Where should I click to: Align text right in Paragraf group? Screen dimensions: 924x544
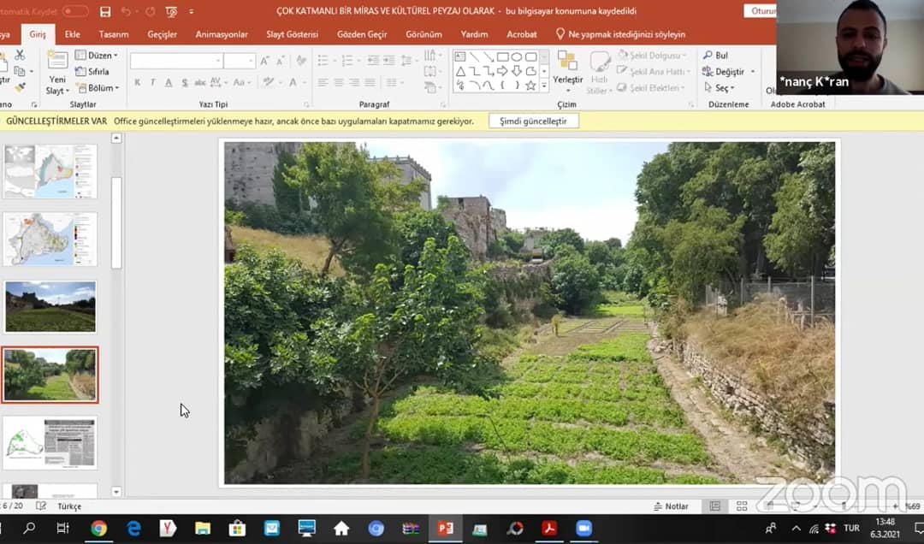pyautogui.click(x=354, y=82)
